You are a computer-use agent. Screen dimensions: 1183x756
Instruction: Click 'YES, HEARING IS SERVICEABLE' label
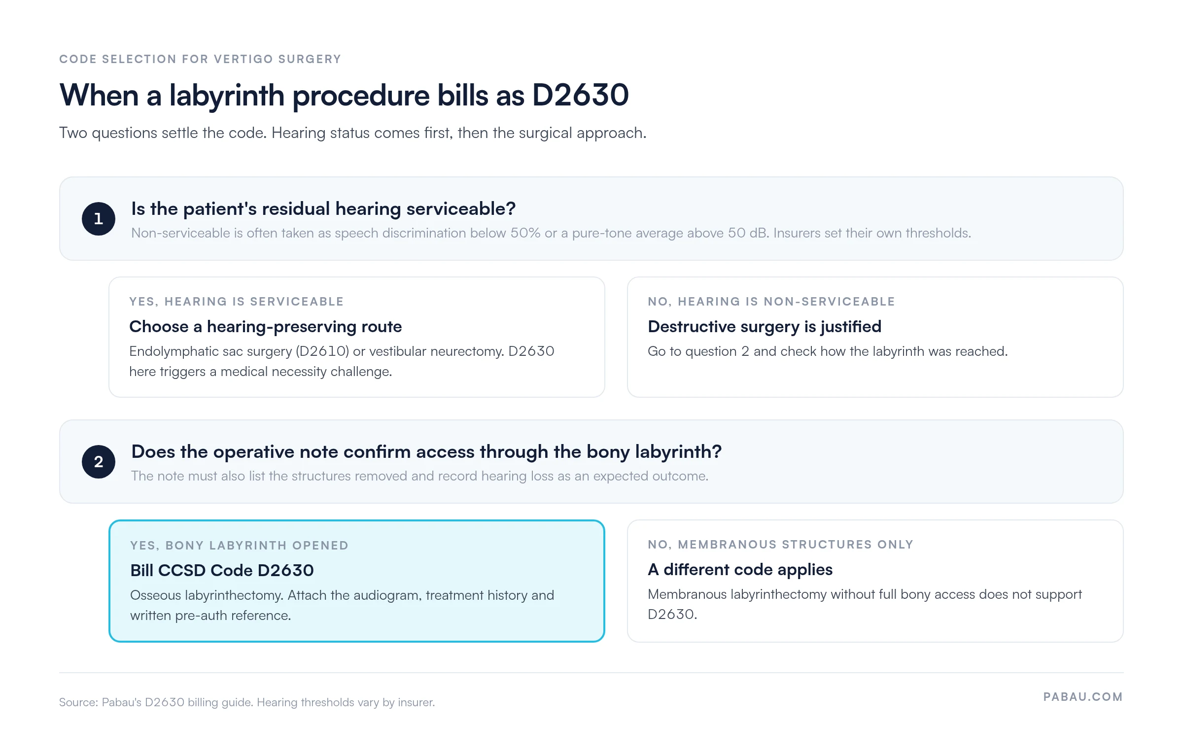point(237,302)
